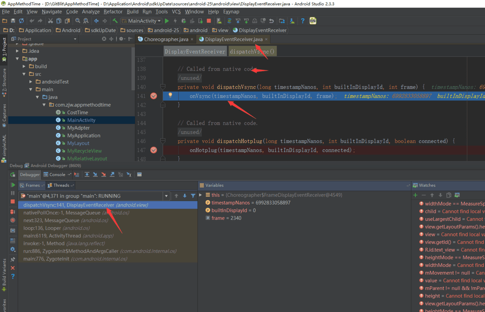Click the Step Out debugger icon
Screen dimensions: 485x312
click(112, 175)
